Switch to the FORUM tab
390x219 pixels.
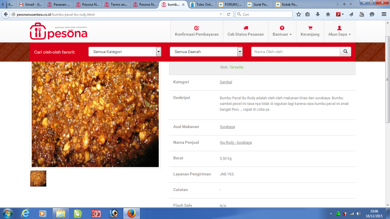click(230, 5)
